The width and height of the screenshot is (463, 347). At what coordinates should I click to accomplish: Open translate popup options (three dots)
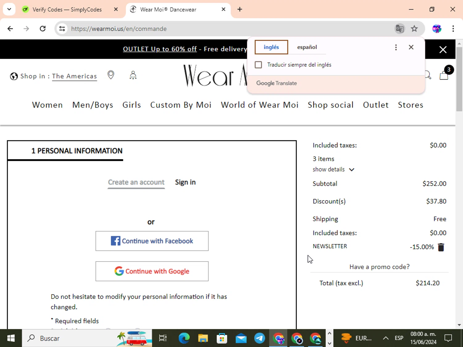click(396, 47)
